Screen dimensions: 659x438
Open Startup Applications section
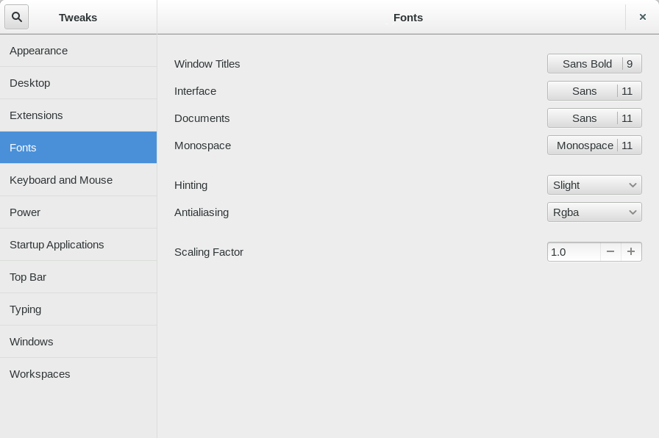(x=78, y=245)
